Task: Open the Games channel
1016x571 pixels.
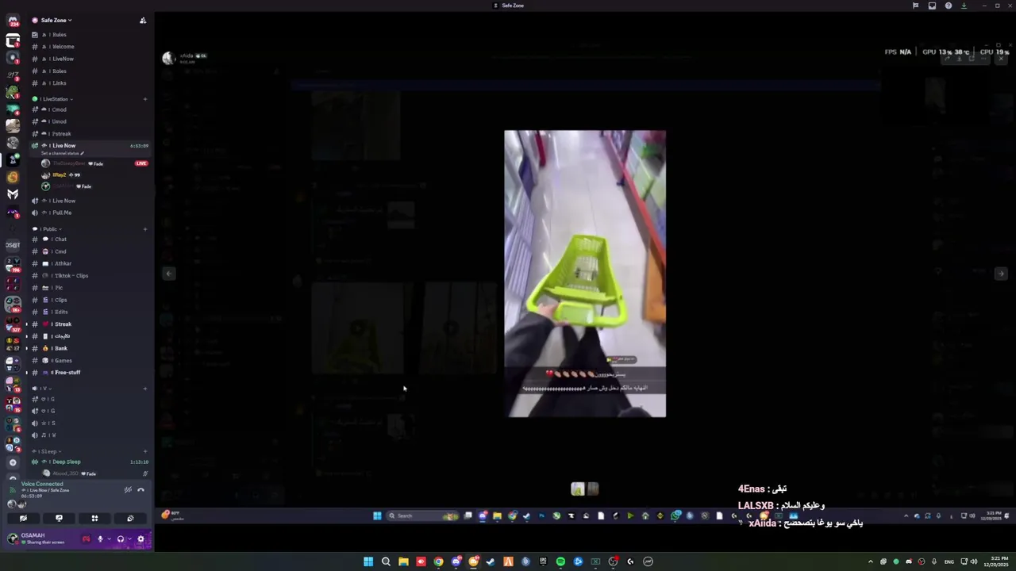Action: (90, 360)
